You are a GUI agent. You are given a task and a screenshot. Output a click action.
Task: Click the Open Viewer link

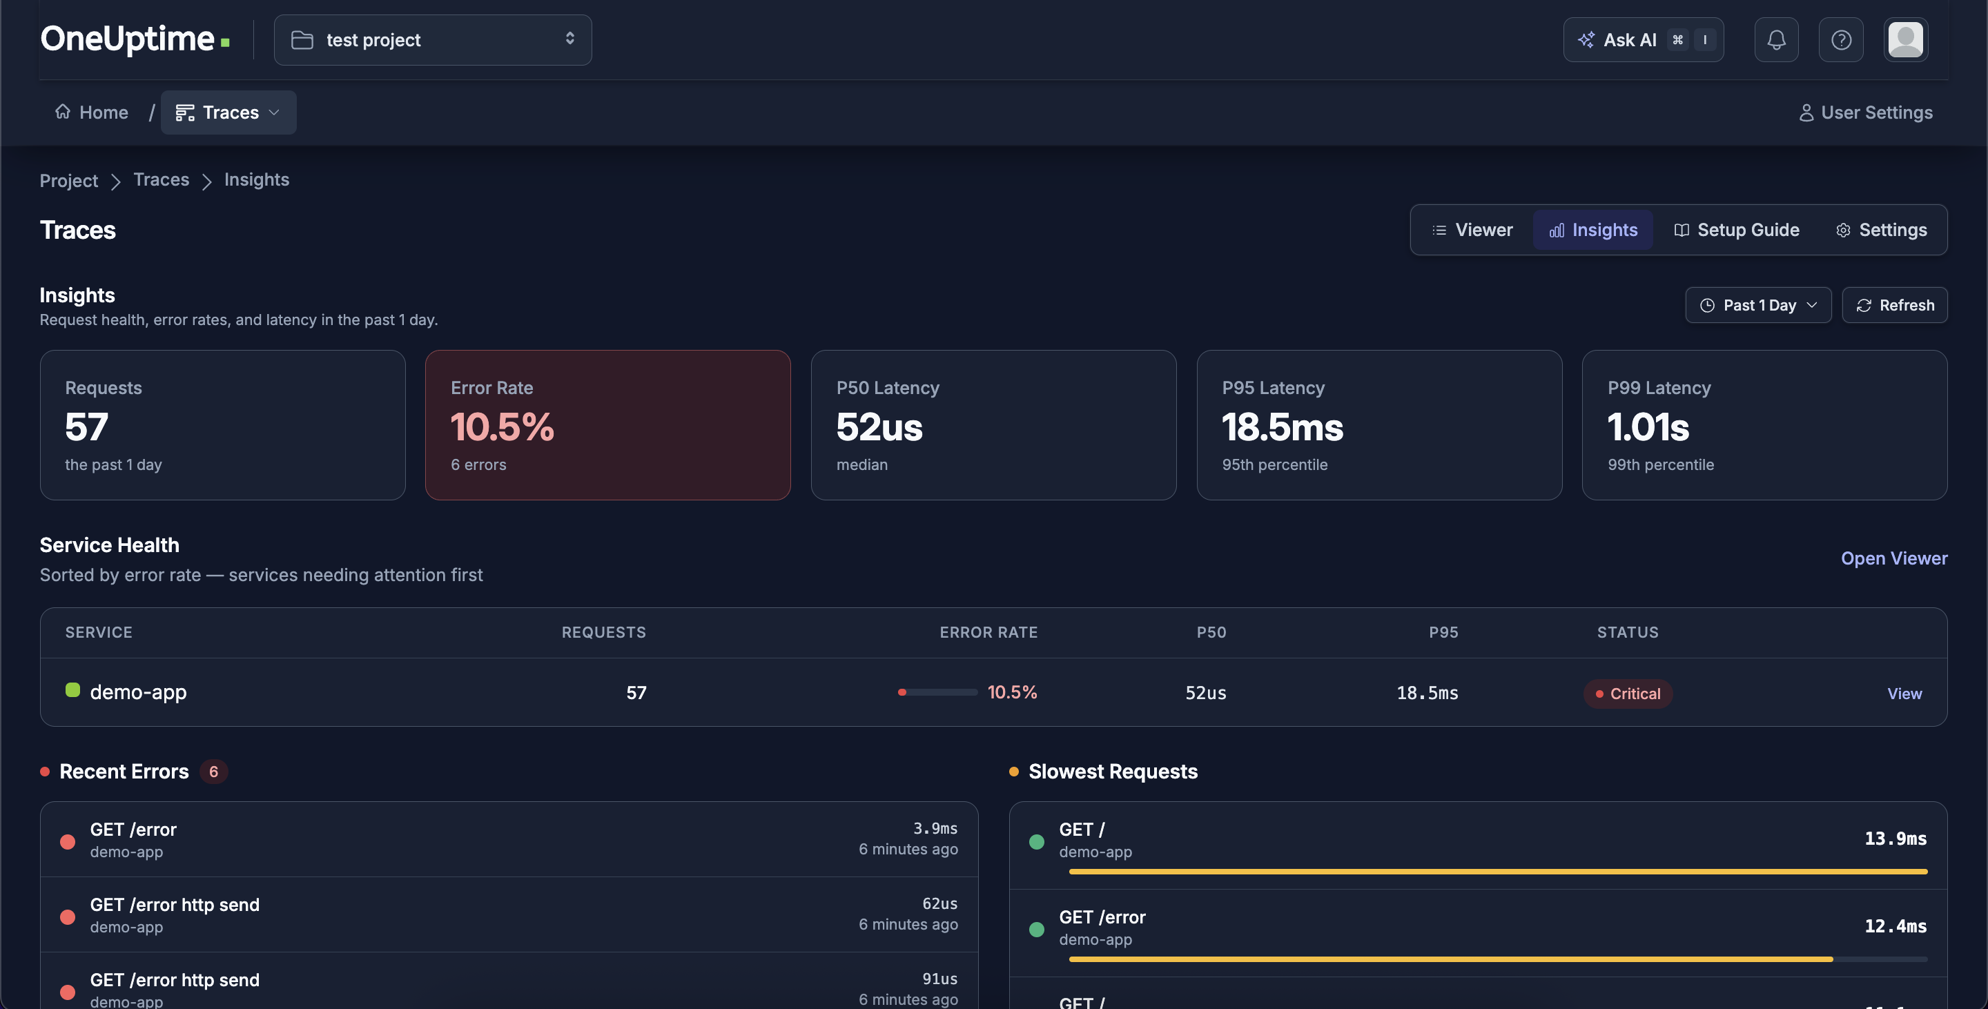(x=1894, y=558)
